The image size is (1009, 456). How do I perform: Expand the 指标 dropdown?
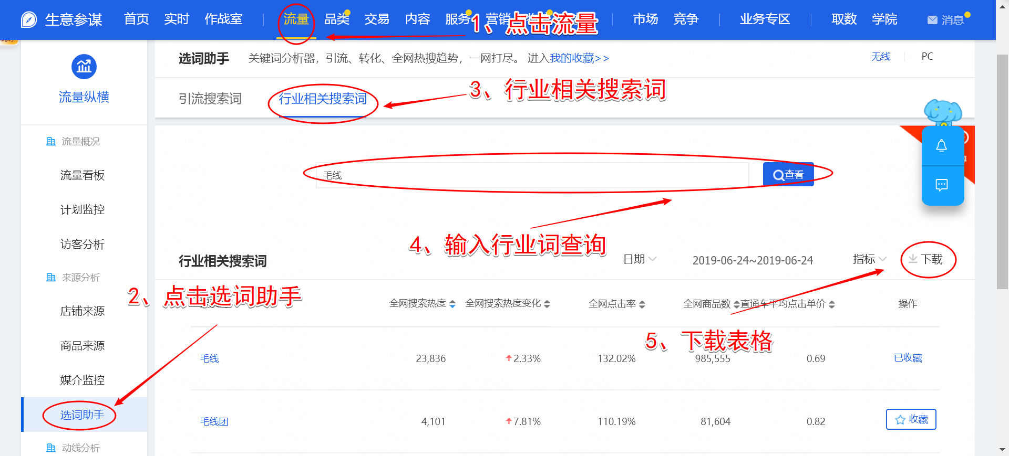click(870, 259)
